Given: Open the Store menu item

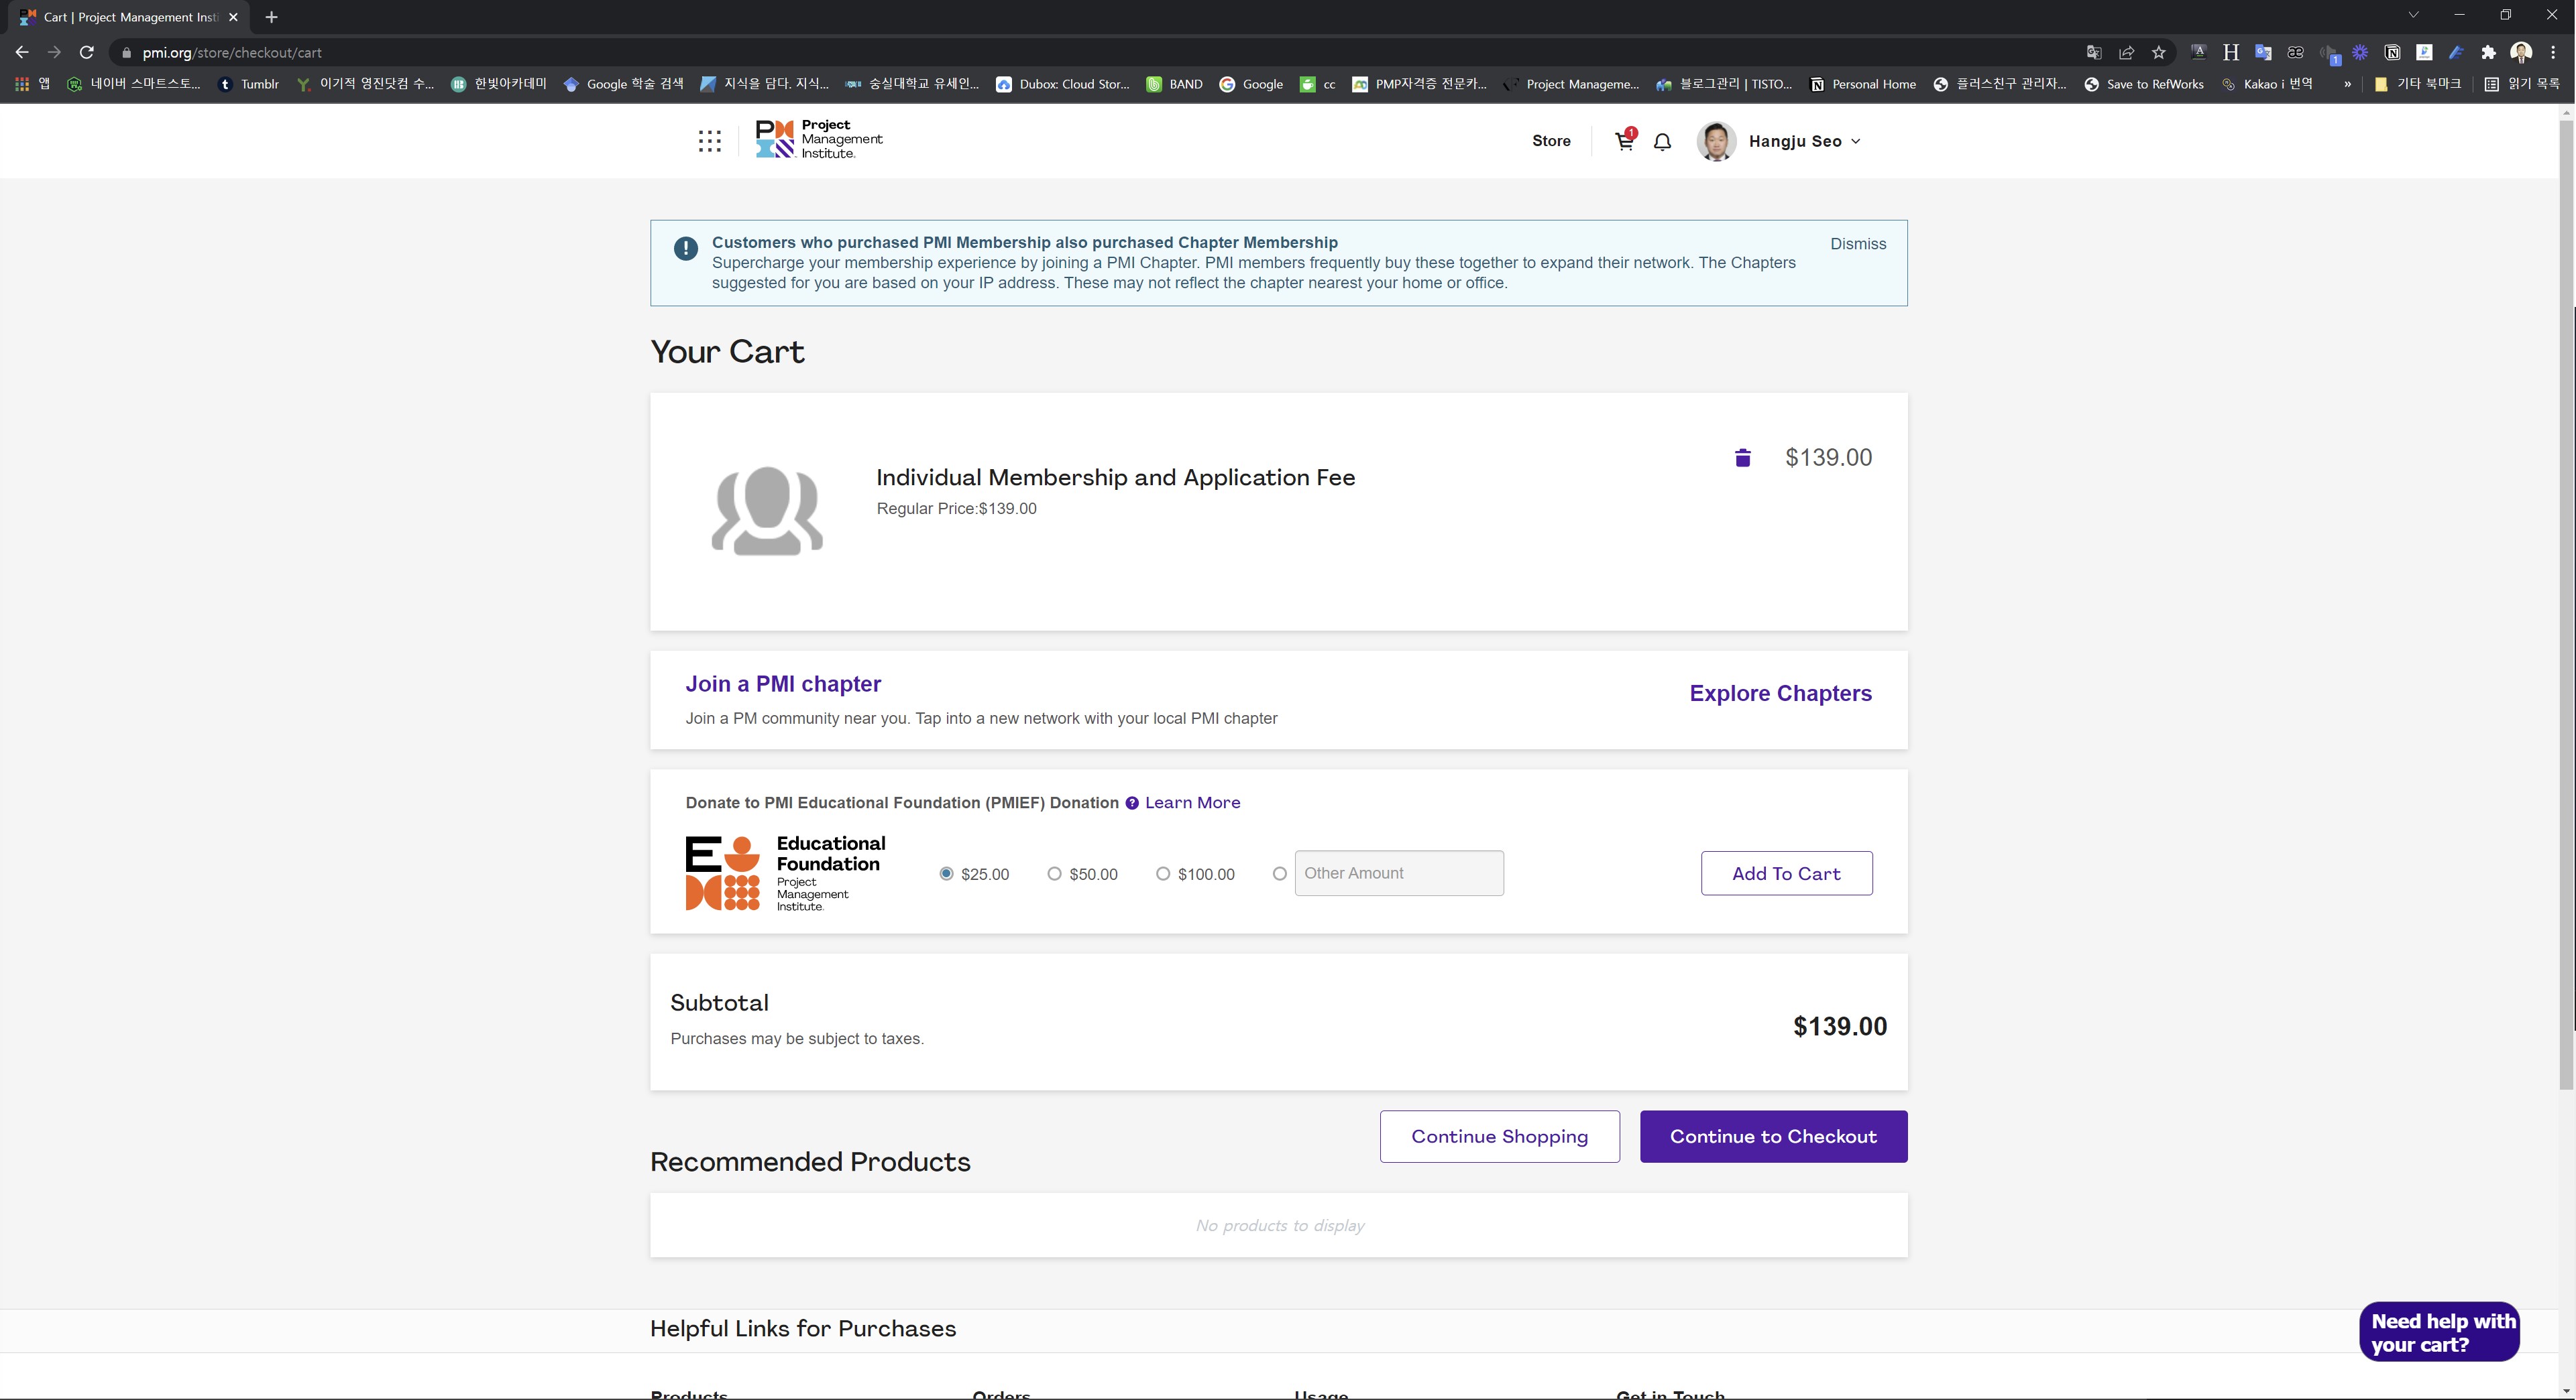Looking at the screenshot, I should pyautogui.click(x=1551, y=141).
